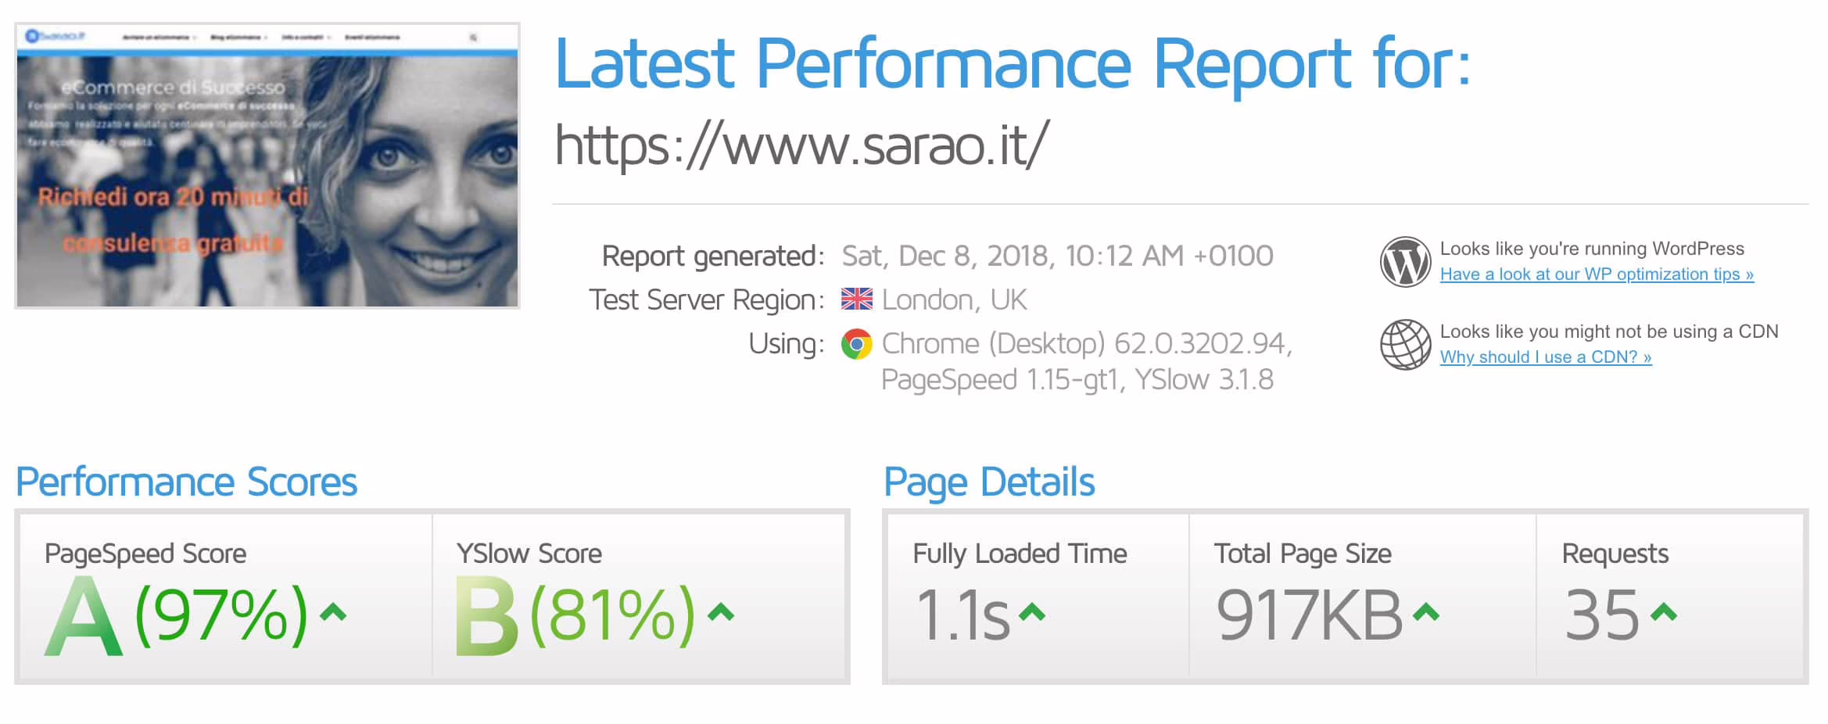This screenshot has height=724, width=1828.
Task: Click the green arrow beside PageSpeed 97%
Action: [x=333, y=612]
